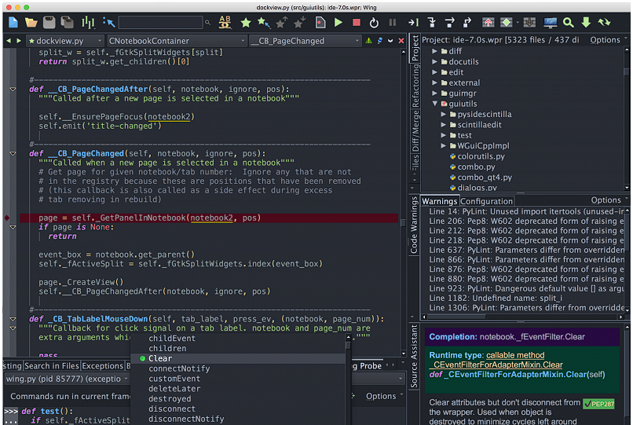
Task: Toggle bookmark with green star icon
Action: click(246, 23)
